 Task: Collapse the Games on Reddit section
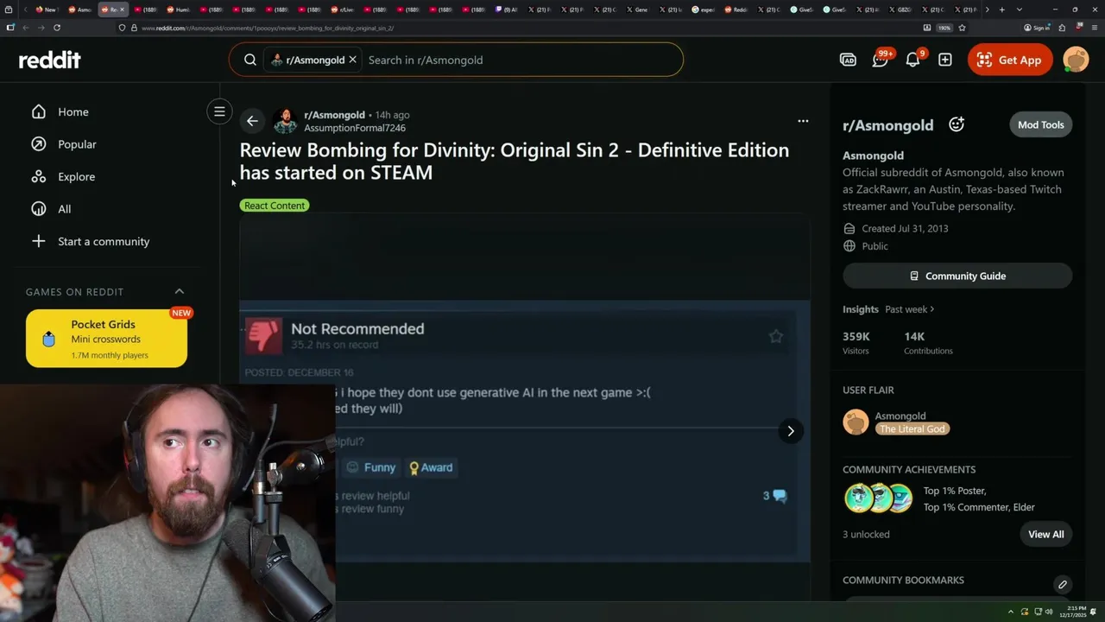click(x=180, y=291)
